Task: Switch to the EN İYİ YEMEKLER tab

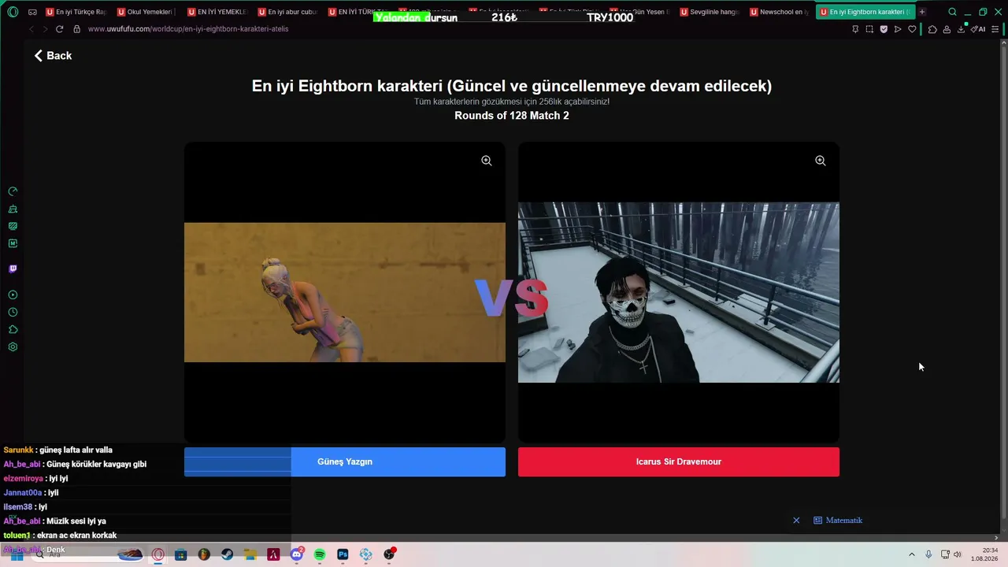Action: (x=217, y=12)
